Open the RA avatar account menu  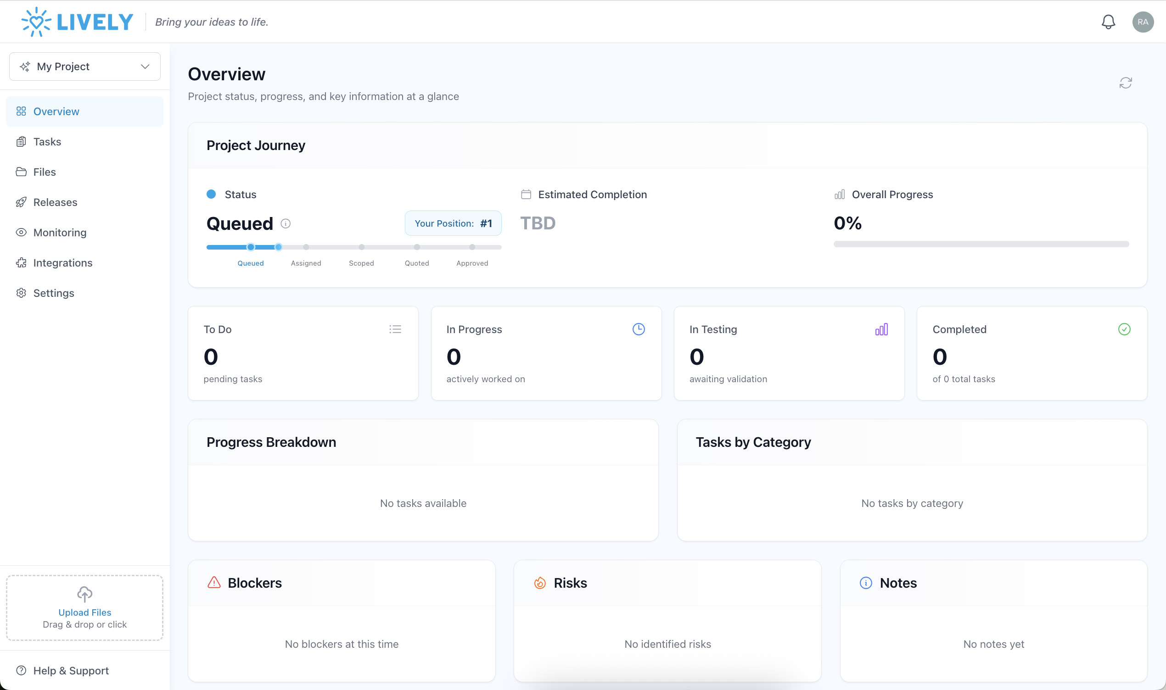1143,22
